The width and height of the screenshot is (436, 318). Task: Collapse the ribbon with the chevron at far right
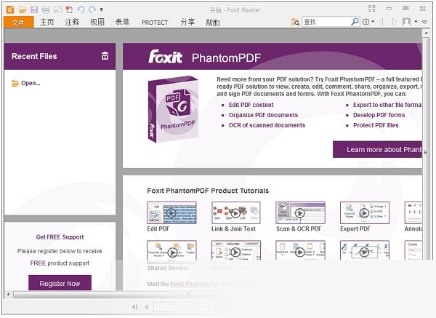tap(424, 22)
